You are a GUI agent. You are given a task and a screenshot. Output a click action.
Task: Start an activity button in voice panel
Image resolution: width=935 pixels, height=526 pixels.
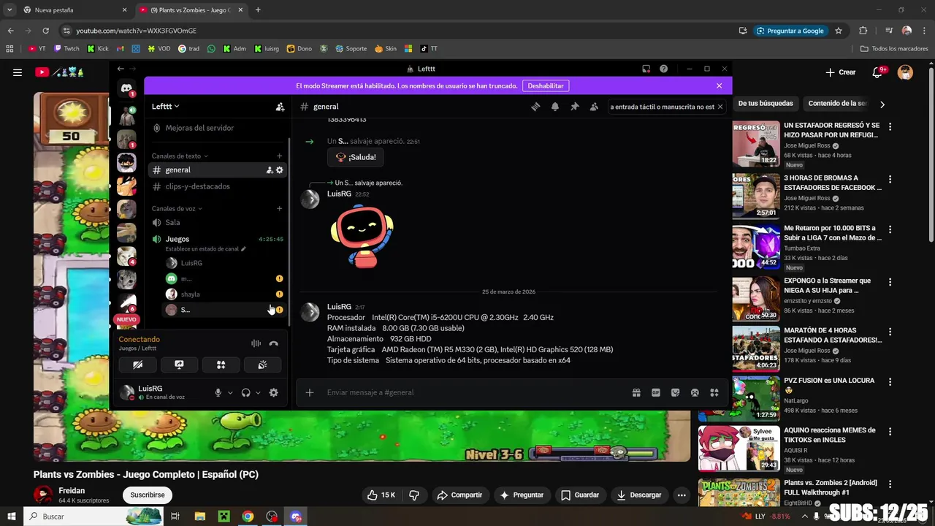[221, 365]
